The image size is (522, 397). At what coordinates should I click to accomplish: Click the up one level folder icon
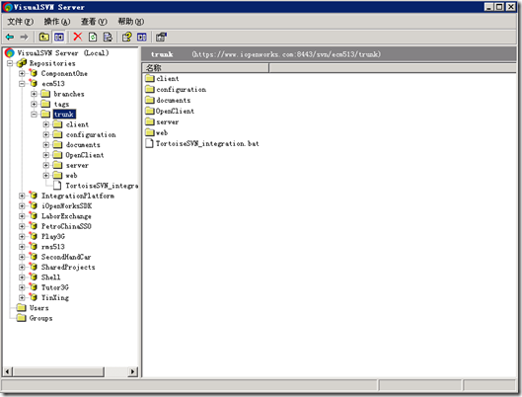(x=44, y=37)
